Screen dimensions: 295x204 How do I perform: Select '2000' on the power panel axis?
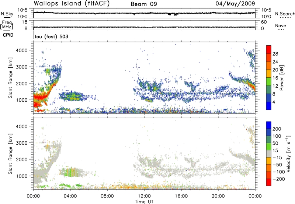pos(22,83)
